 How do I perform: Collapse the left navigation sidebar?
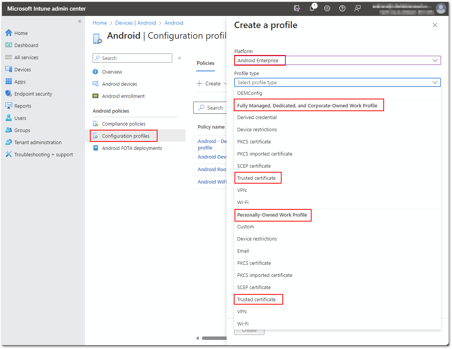click(x=80, y=21)
